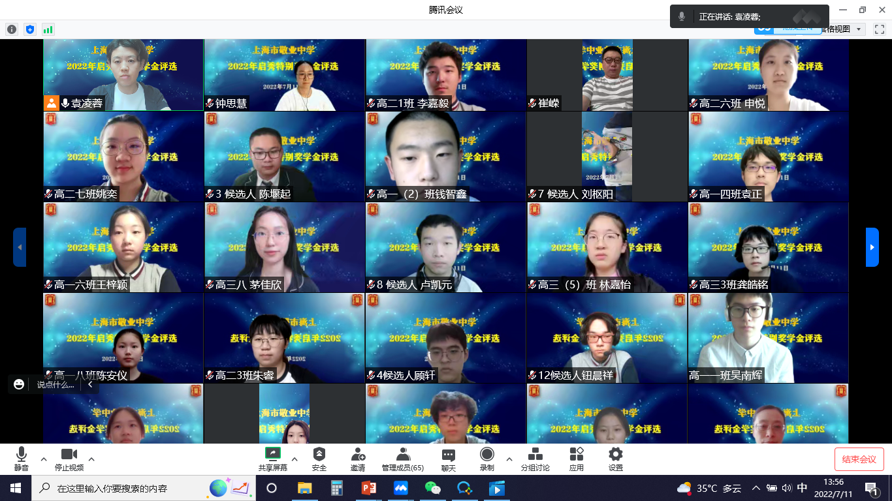This screenshot has width=892, height=501.
Task: Expand audio options arrow beside 静音
Action: click(x=44, y=459)
